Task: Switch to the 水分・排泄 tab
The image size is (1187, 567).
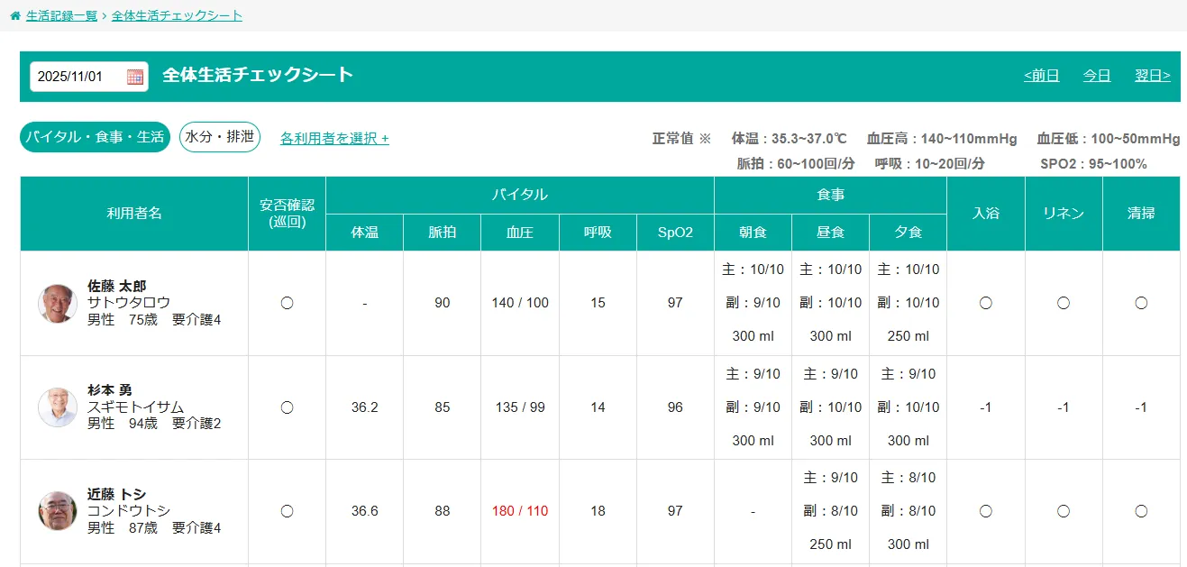Action: click(220, 137)
